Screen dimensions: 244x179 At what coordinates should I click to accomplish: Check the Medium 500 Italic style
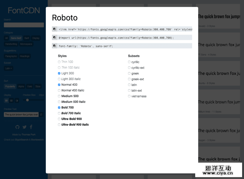[x=59, y=102]
